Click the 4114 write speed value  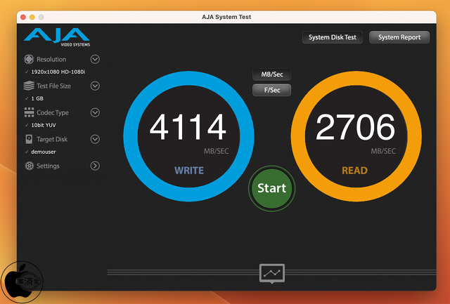pos(188,127)
